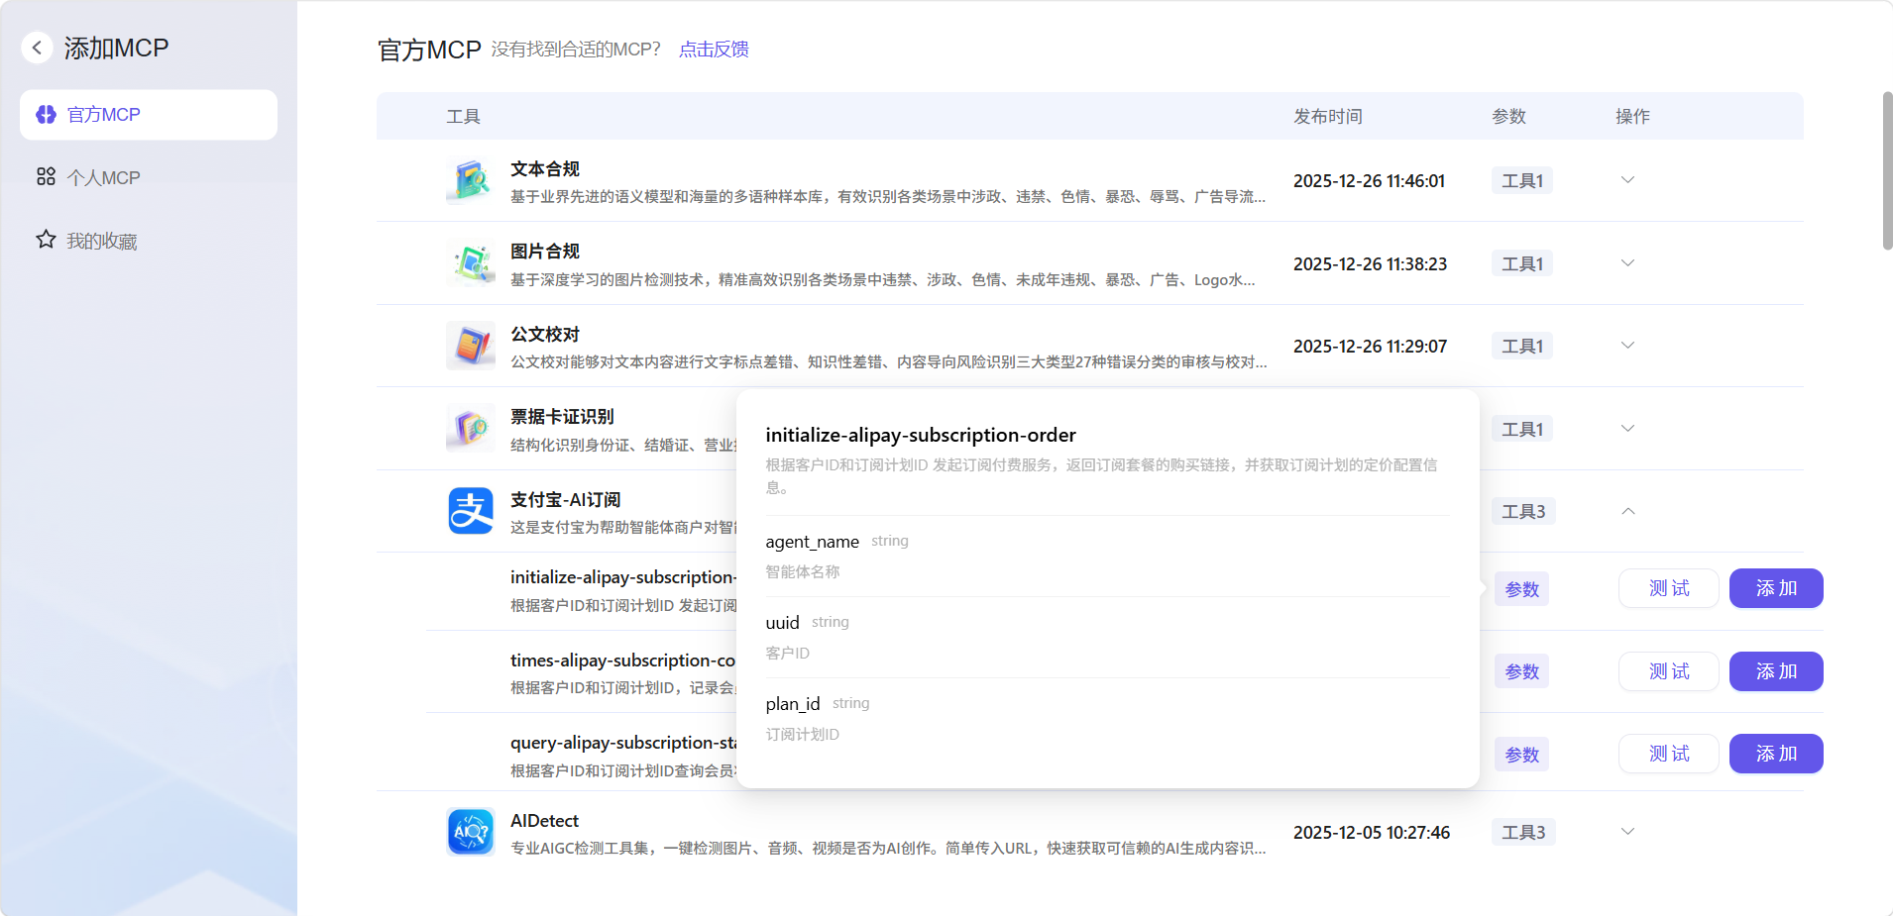Viewport: 1893px width, 916px height.
Task: Select the 支付宝-AI订阅 tool title
Action: 566,500
